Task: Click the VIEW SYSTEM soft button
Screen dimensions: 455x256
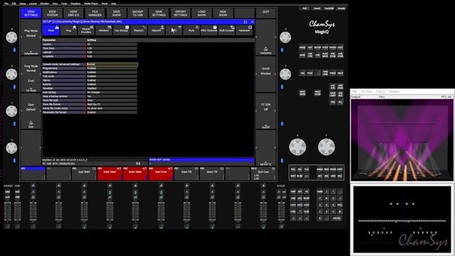Action: click(x=52, y=14)
